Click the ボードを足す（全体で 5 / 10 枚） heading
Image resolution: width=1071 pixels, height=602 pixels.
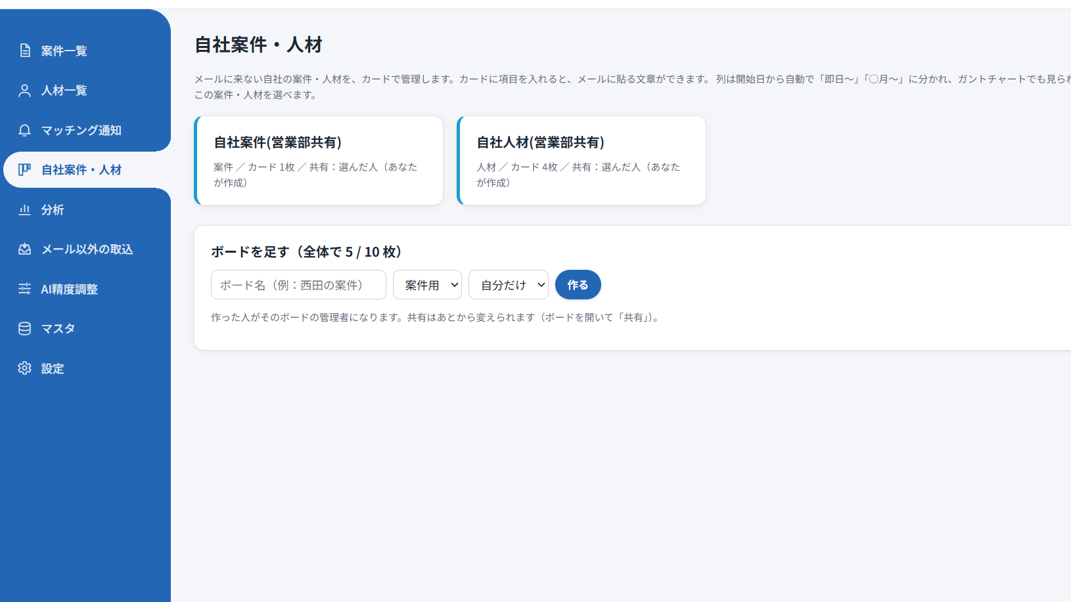tap(306, 251)
